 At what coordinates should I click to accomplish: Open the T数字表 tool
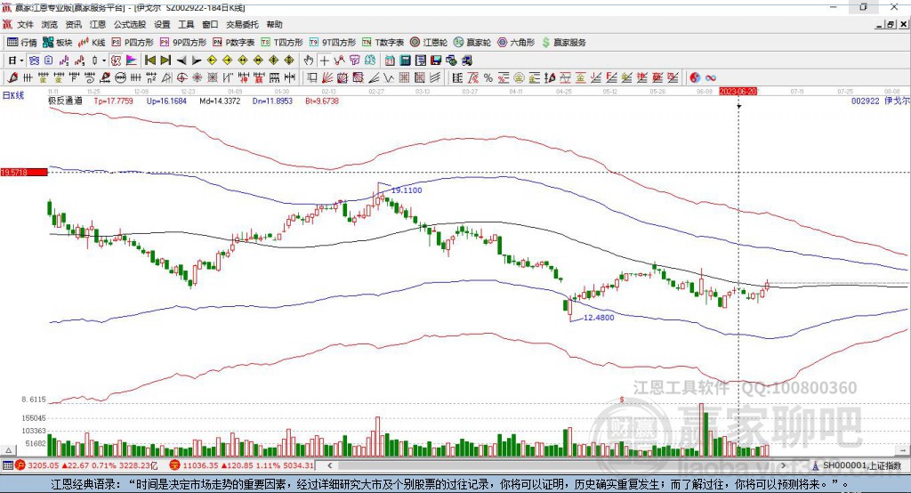pyautogui.click(x=383, y=43)
